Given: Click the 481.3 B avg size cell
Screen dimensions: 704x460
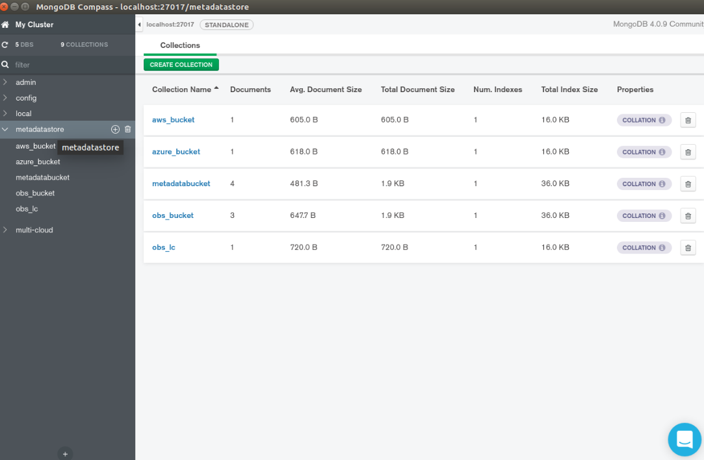Looking at the screenshot, I should click(x=304, y=183).
